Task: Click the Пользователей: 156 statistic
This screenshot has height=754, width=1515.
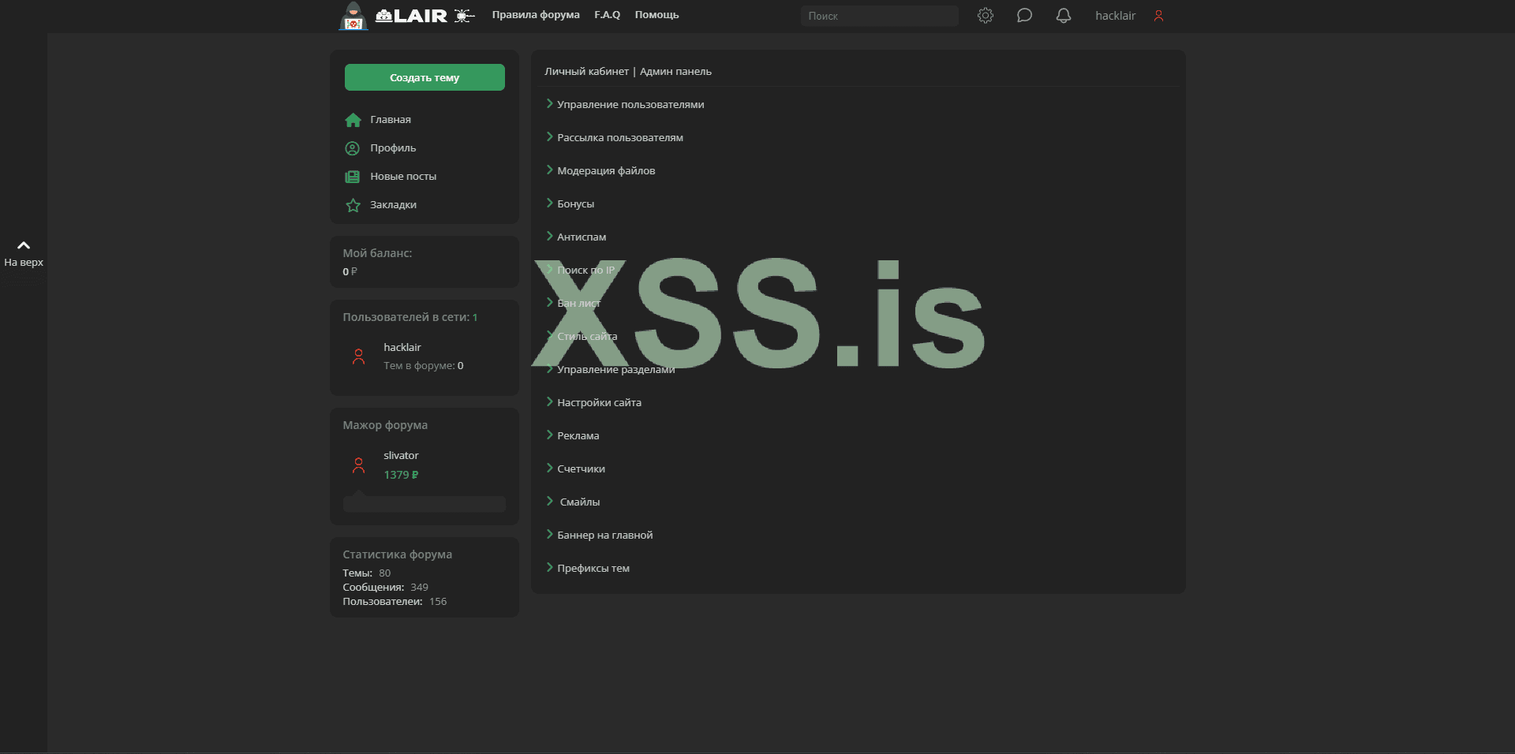Action: 395,602
